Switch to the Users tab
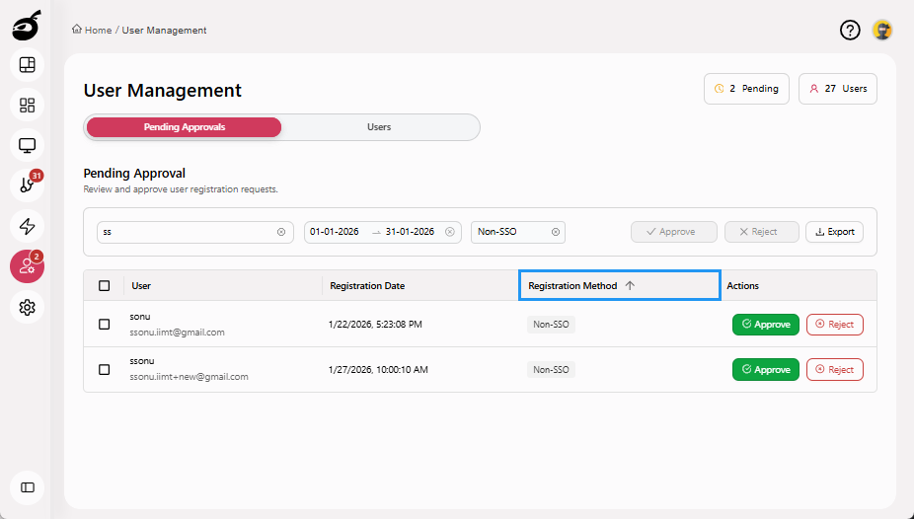 [x=379, y=127]
